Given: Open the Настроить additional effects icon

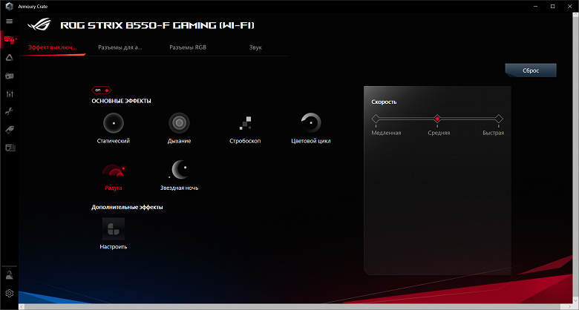Looking at the screenshot, I should pos(114,229).
